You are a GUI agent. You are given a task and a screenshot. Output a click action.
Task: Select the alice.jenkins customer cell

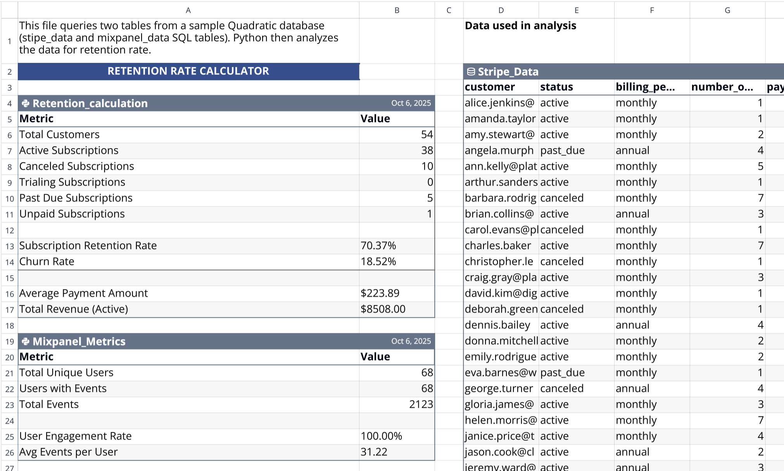pyautogui.click(x=500, y=103)
